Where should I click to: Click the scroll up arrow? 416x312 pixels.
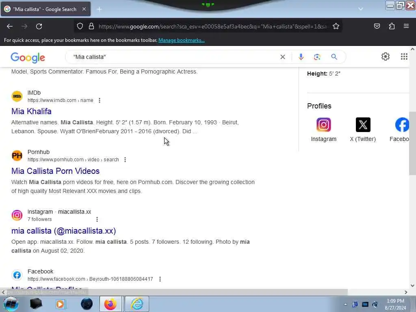412,49
